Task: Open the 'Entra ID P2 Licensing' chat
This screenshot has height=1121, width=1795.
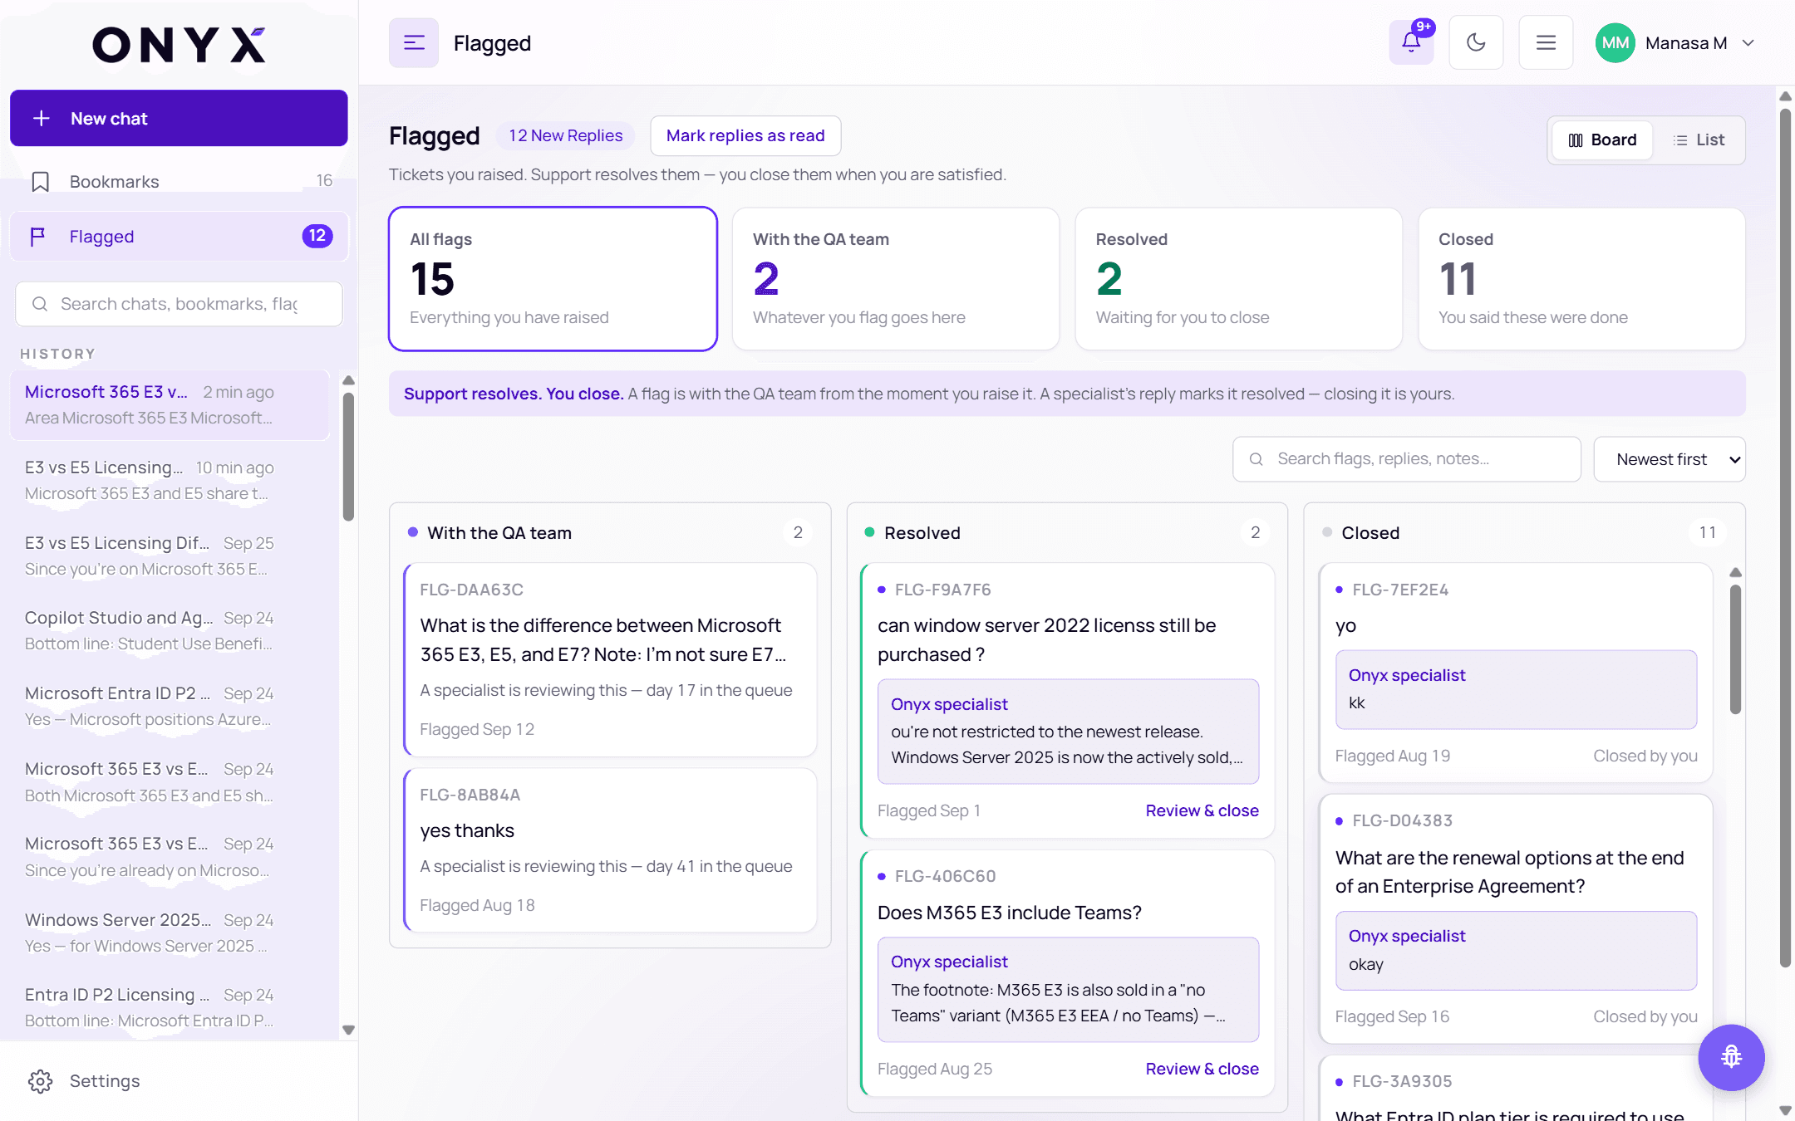Action: click(x=170, y=1007)
